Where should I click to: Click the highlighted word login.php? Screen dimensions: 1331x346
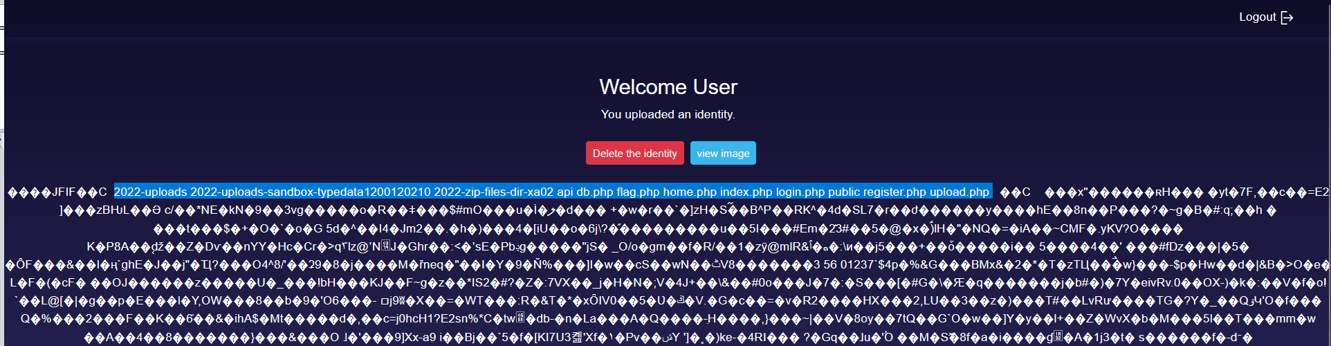coord(800,192)
